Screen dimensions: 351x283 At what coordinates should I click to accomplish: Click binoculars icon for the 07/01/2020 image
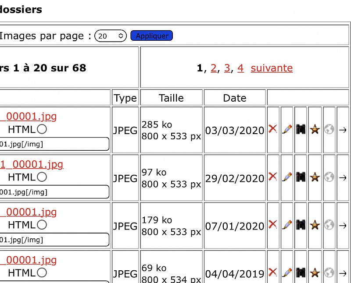tap(301, 225)
